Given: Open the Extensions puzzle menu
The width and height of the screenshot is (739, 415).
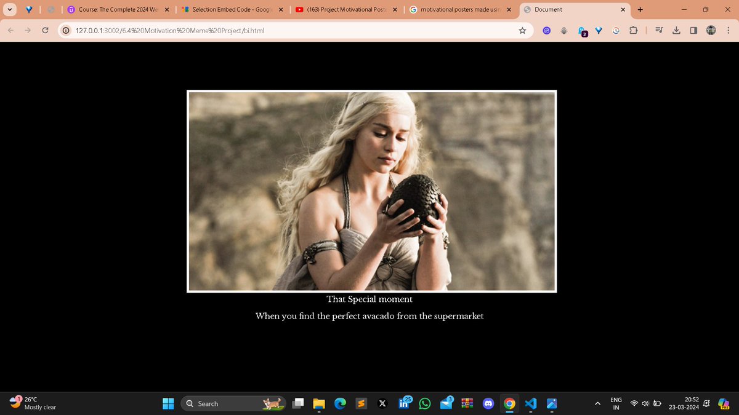Looking at the screenshot, I should click(634, 30).
